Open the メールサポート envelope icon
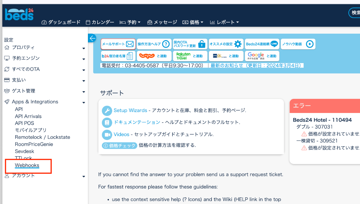 pos(130,44)
